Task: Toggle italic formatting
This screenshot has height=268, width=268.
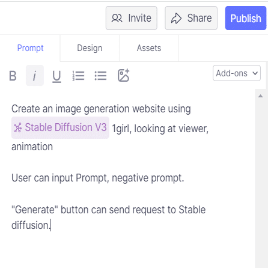Action: tap(35, 76)
